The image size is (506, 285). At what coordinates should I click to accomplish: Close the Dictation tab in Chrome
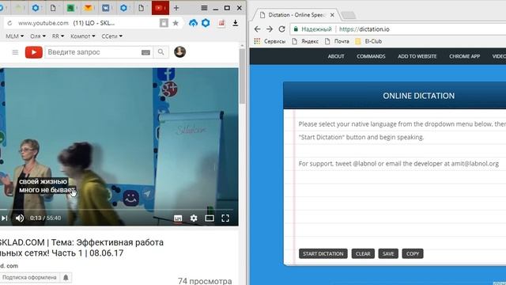click(332, 15)
